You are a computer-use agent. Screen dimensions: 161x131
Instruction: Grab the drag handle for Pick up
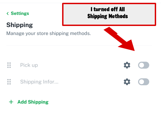9,65
